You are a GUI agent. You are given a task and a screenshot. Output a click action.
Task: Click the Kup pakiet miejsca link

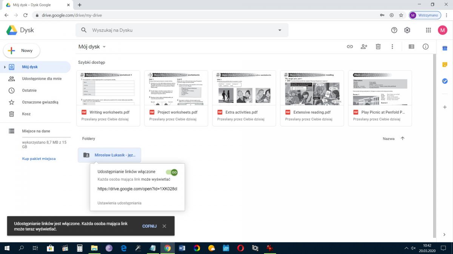(x=39, y=159)
